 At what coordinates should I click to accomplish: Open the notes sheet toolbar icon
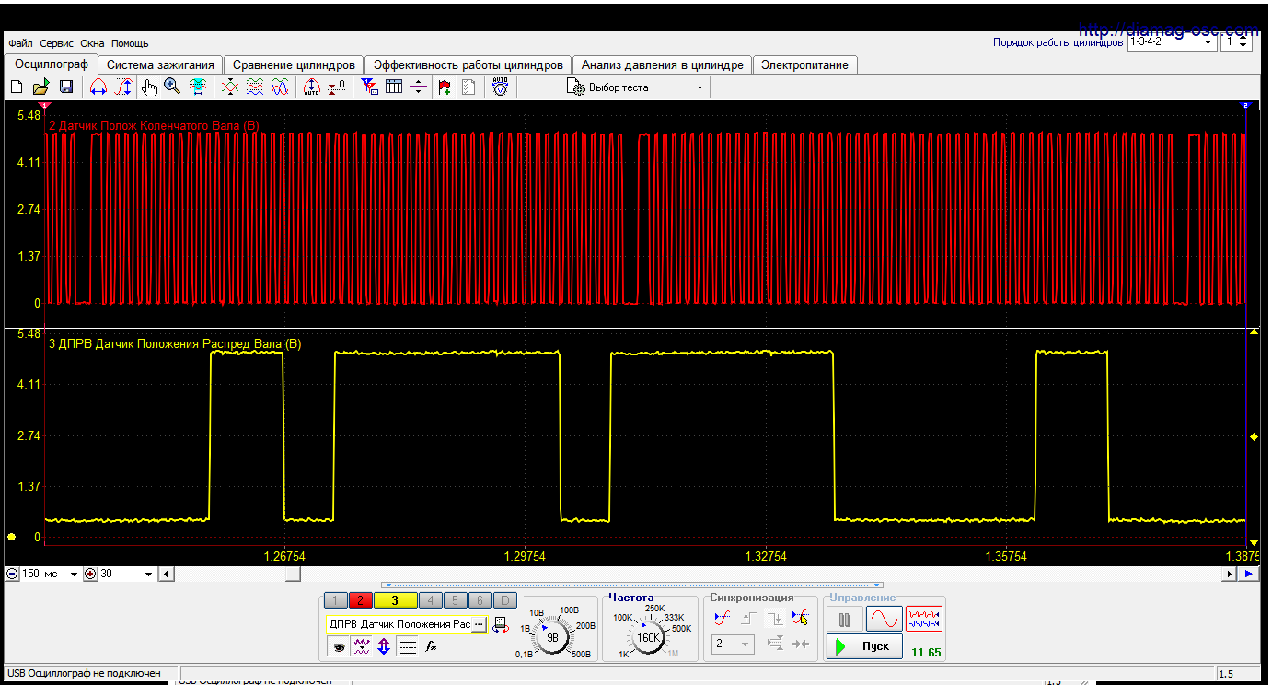point(468,87)
